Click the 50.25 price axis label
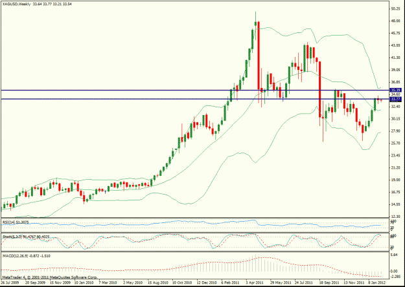 (x=396, y=9)
